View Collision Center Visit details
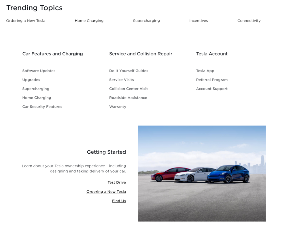 [128, 89]
